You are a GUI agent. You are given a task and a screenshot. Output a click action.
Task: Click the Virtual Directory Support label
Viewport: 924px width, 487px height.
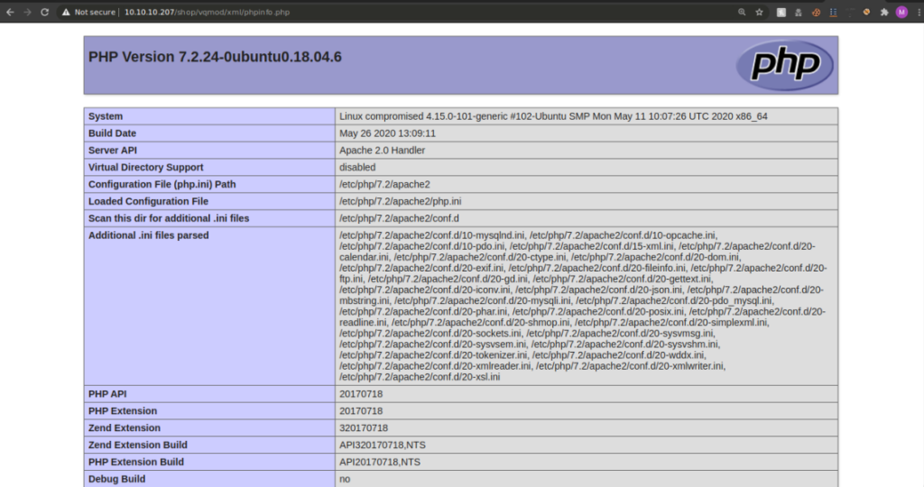click(145, 167)
